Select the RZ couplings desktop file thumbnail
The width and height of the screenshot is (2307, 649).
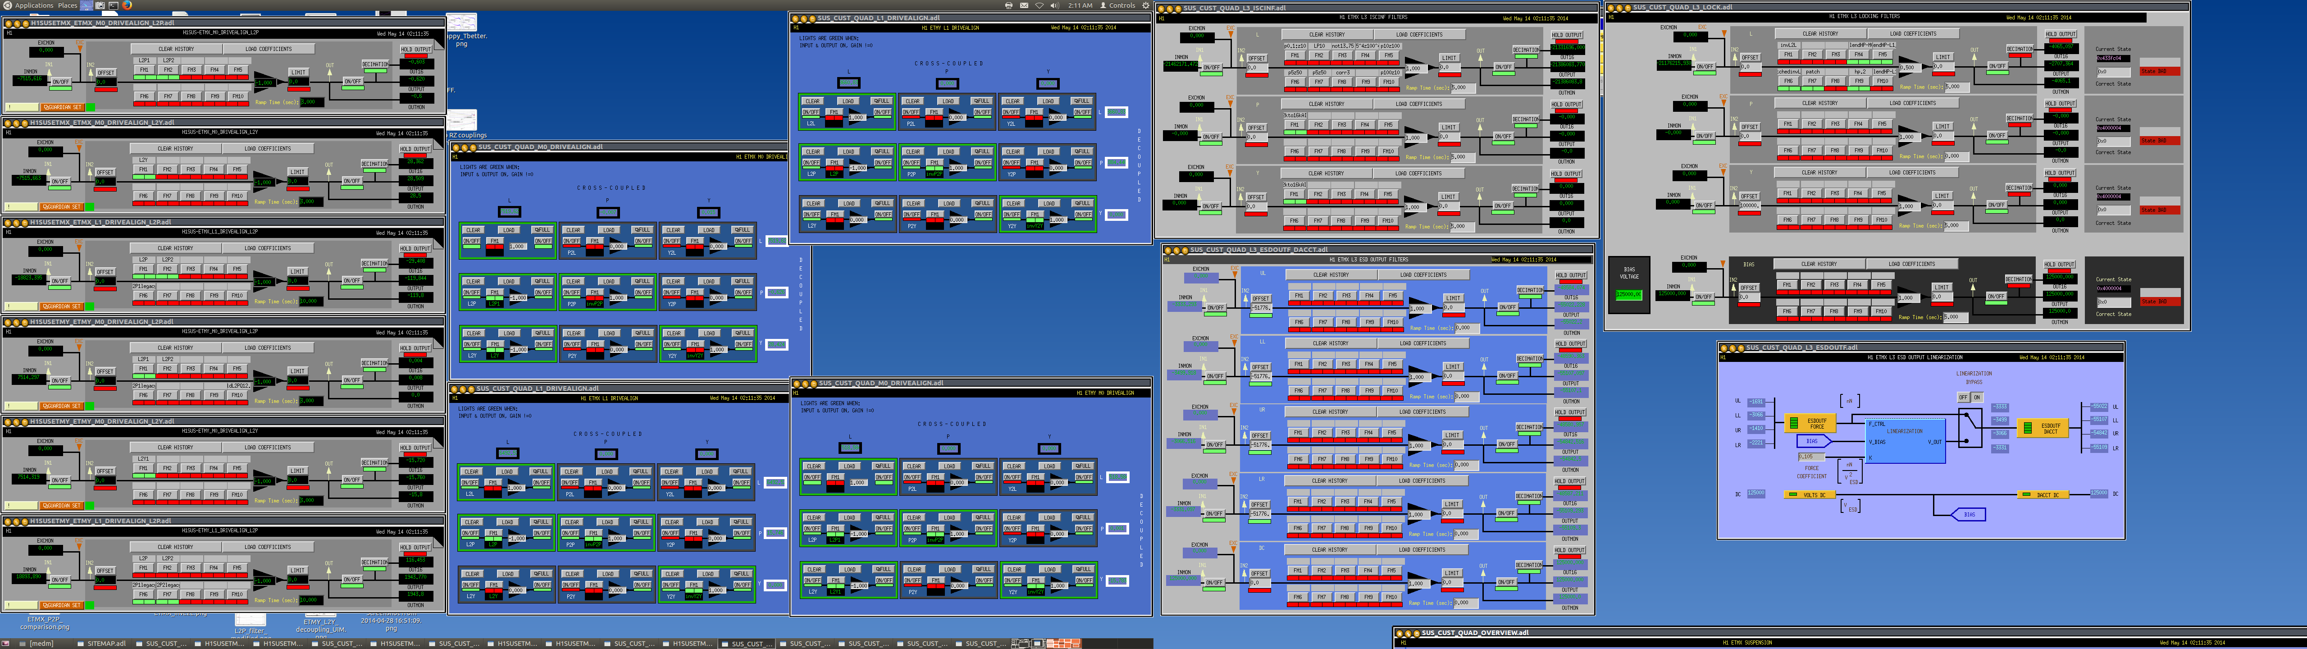(x=462, y=120)
